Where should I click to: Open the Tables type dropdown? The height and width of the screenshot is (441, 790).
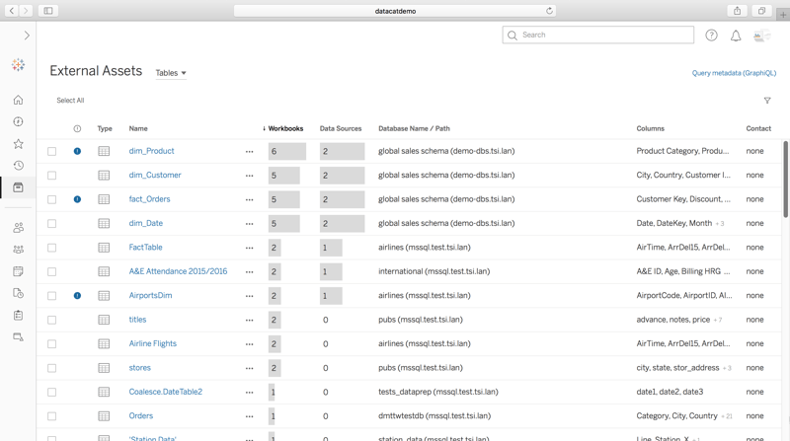pyautogui.click(x=171, y=73)
